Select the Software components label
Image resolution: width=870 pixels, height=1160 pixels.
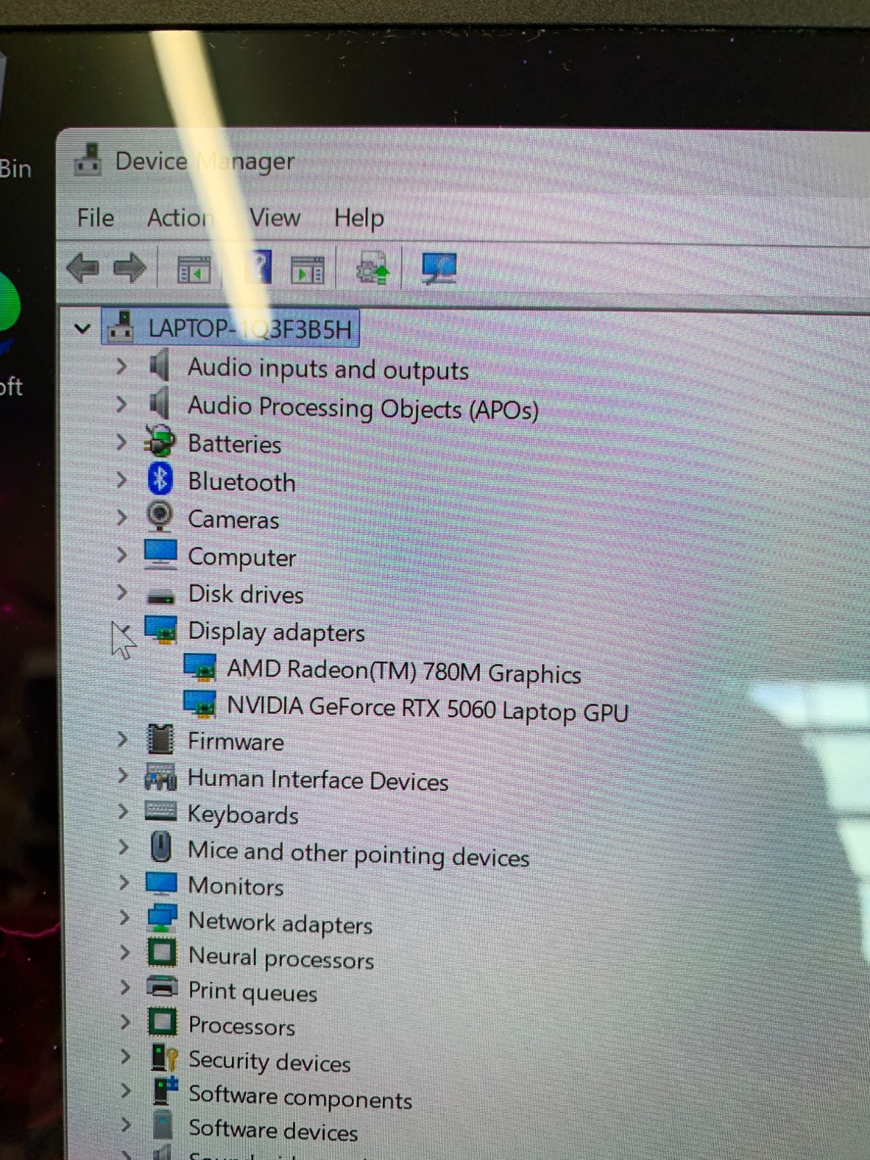point(300,1097)
